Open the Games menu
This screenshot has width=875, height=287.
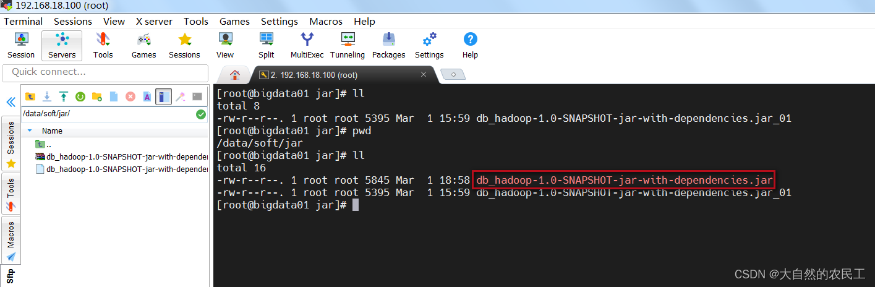234,21
